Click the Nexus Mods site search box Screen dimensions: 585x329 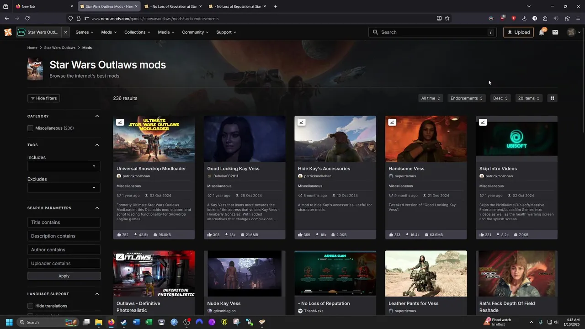432,32
